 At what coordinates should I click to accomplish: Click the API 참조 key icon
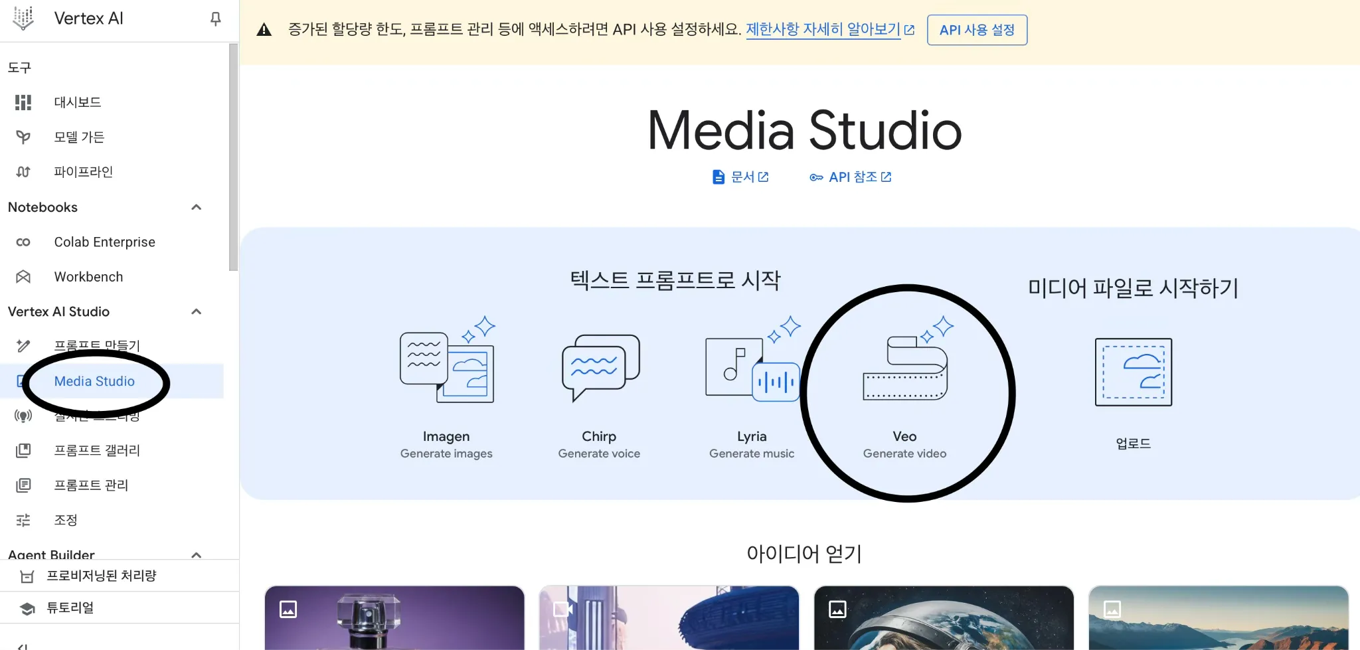pyautogui.click(x=816, y=177)
